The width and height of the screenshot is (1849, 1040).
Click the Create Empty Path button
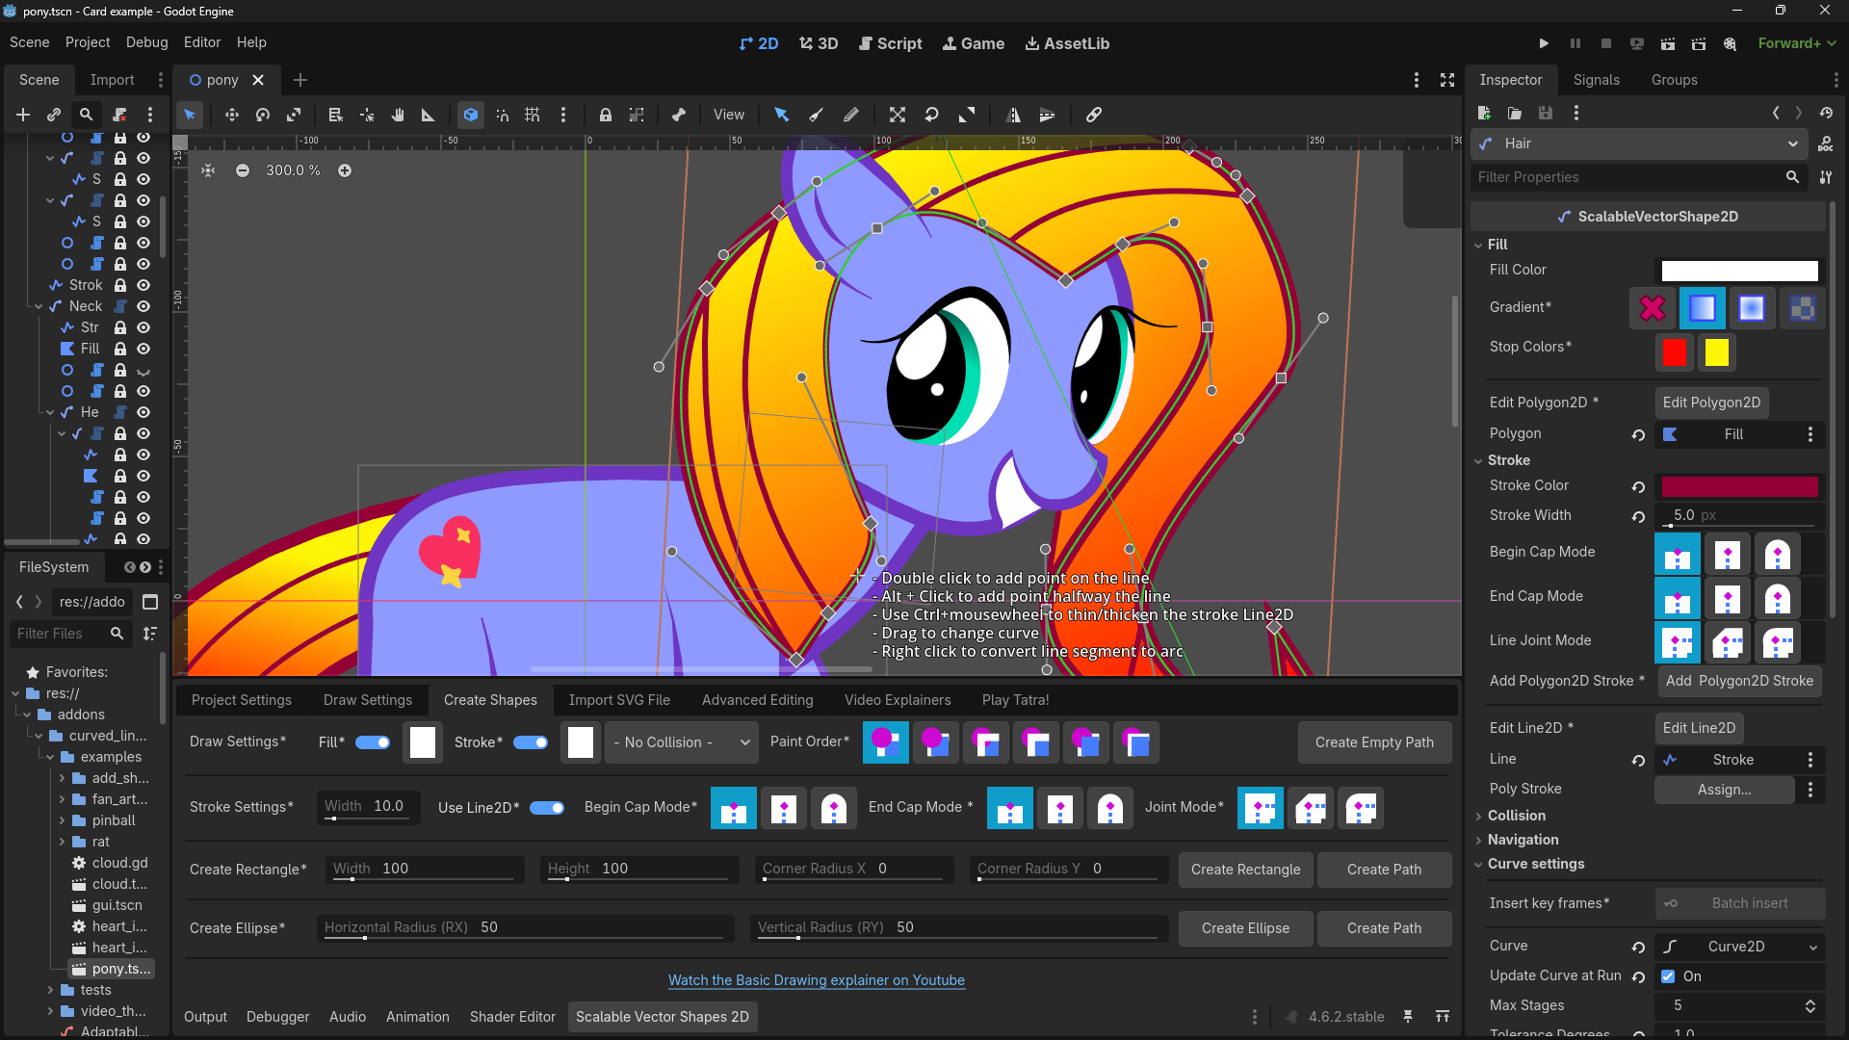(1374, 742)
